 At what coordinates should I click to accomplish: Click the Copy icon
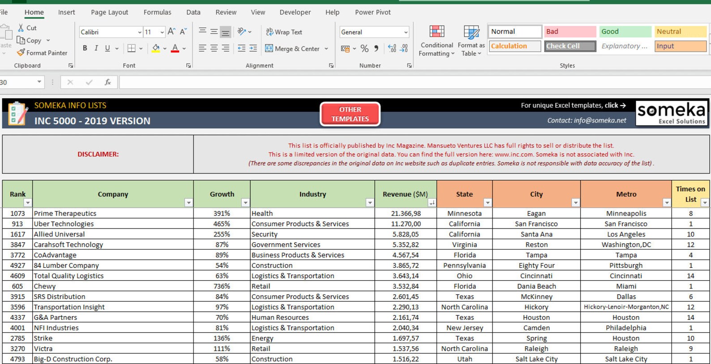coord(21,40)
